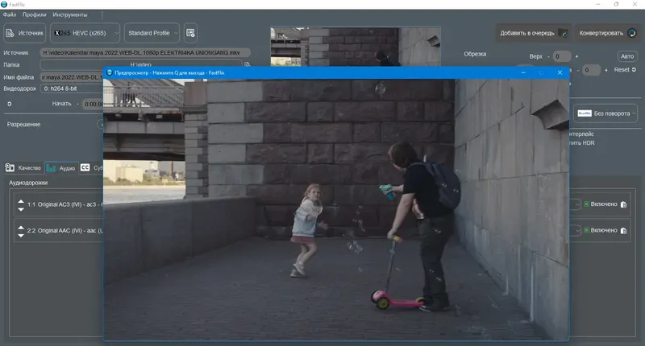The height and width of the screenshot is (346, 645).
Task: Click the reset icon left of Начать
Action: click(10, 104)
